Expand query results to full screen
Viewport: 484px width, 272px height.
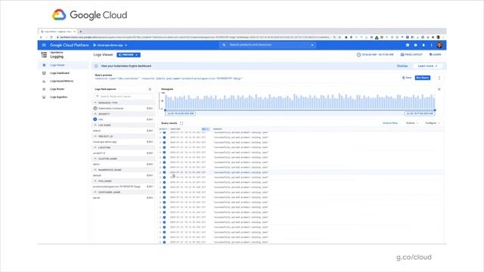(x=181, y=123)
